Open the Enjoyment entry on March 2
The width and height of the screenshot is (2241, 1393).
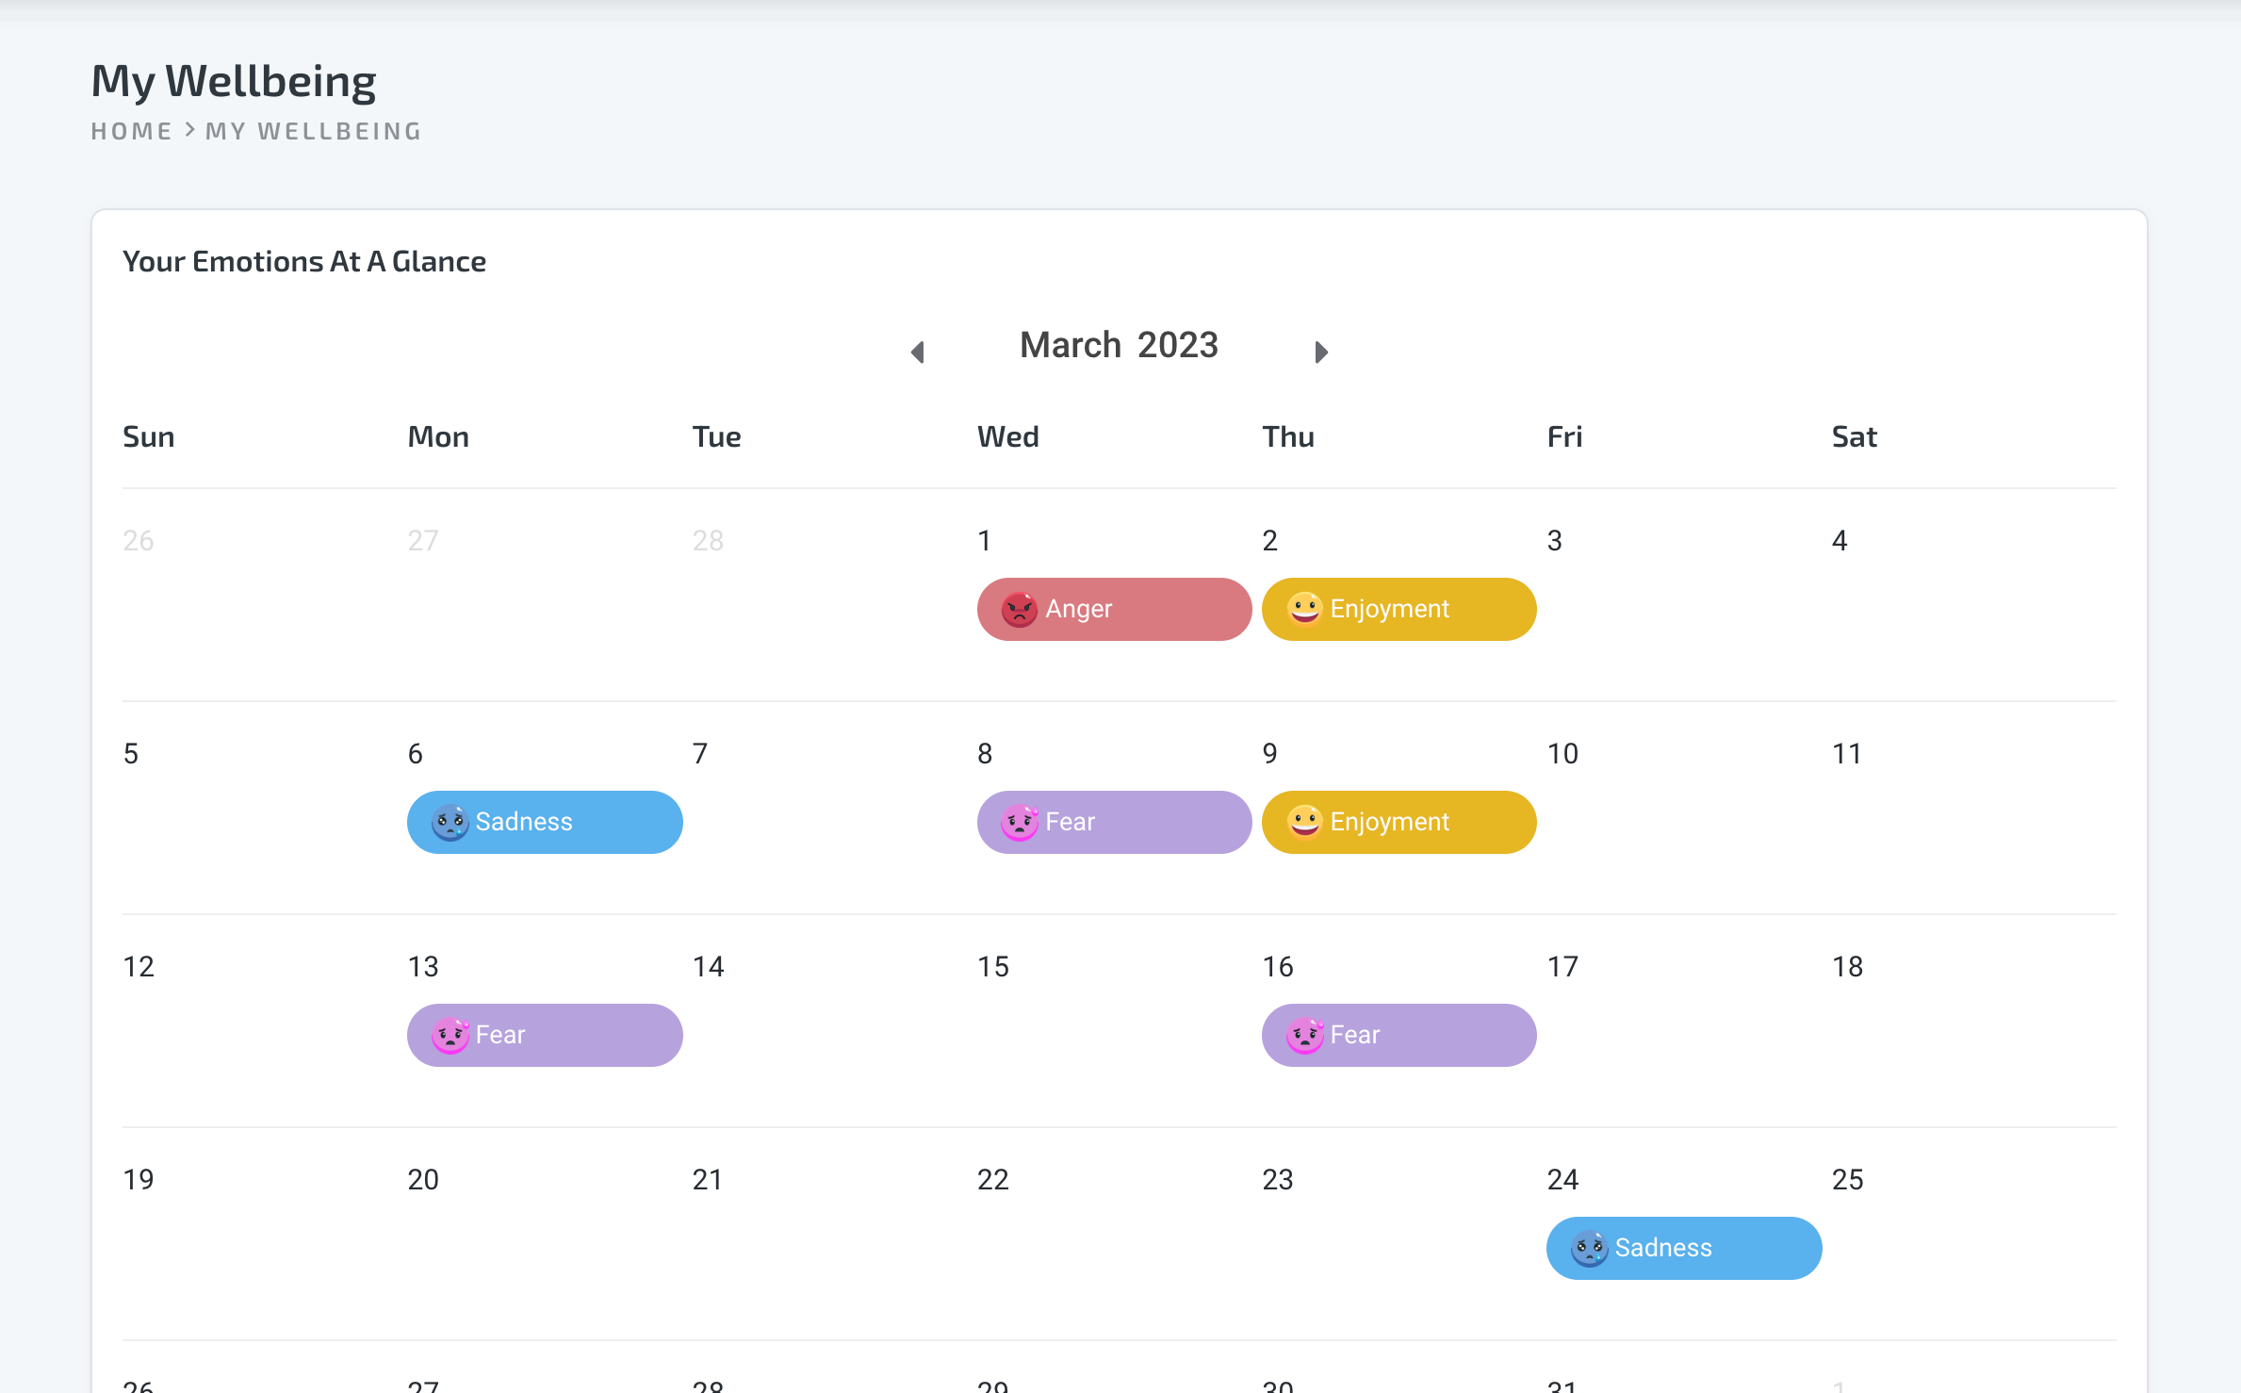tap(1399, 609)
